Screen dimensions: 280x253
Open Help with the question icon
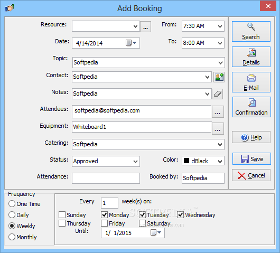[x=251, y=137]
